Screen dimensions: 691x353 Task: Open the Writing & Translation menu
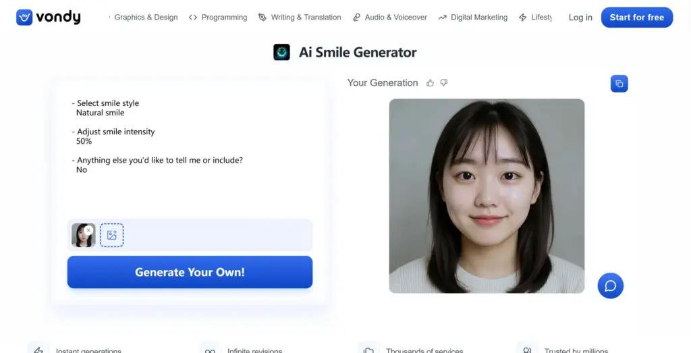pyautogui.click(x=306, y=17)
